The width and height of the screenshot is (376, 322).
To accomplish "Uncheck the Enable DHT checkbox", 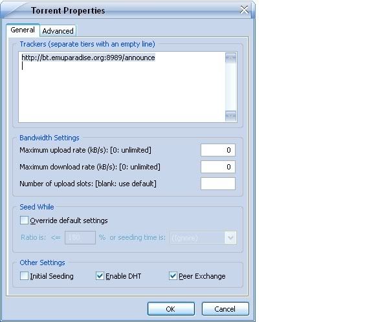I will click(x=100, y=275).
